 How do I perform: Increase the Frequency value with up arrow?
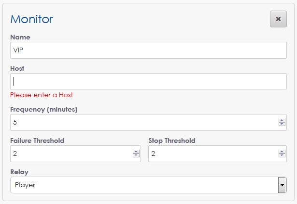(282, 120)
